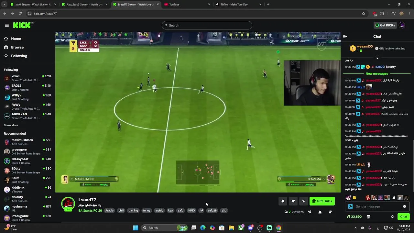Select the eafc26 tag
This screenshot has height=233, width=414.
coord(212,211)
